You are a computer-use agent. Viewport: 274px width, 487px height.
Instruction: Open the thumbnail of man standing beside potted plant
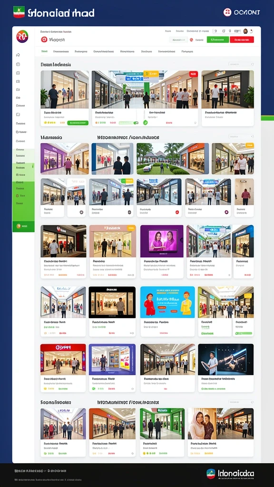(x=65, y=89)
